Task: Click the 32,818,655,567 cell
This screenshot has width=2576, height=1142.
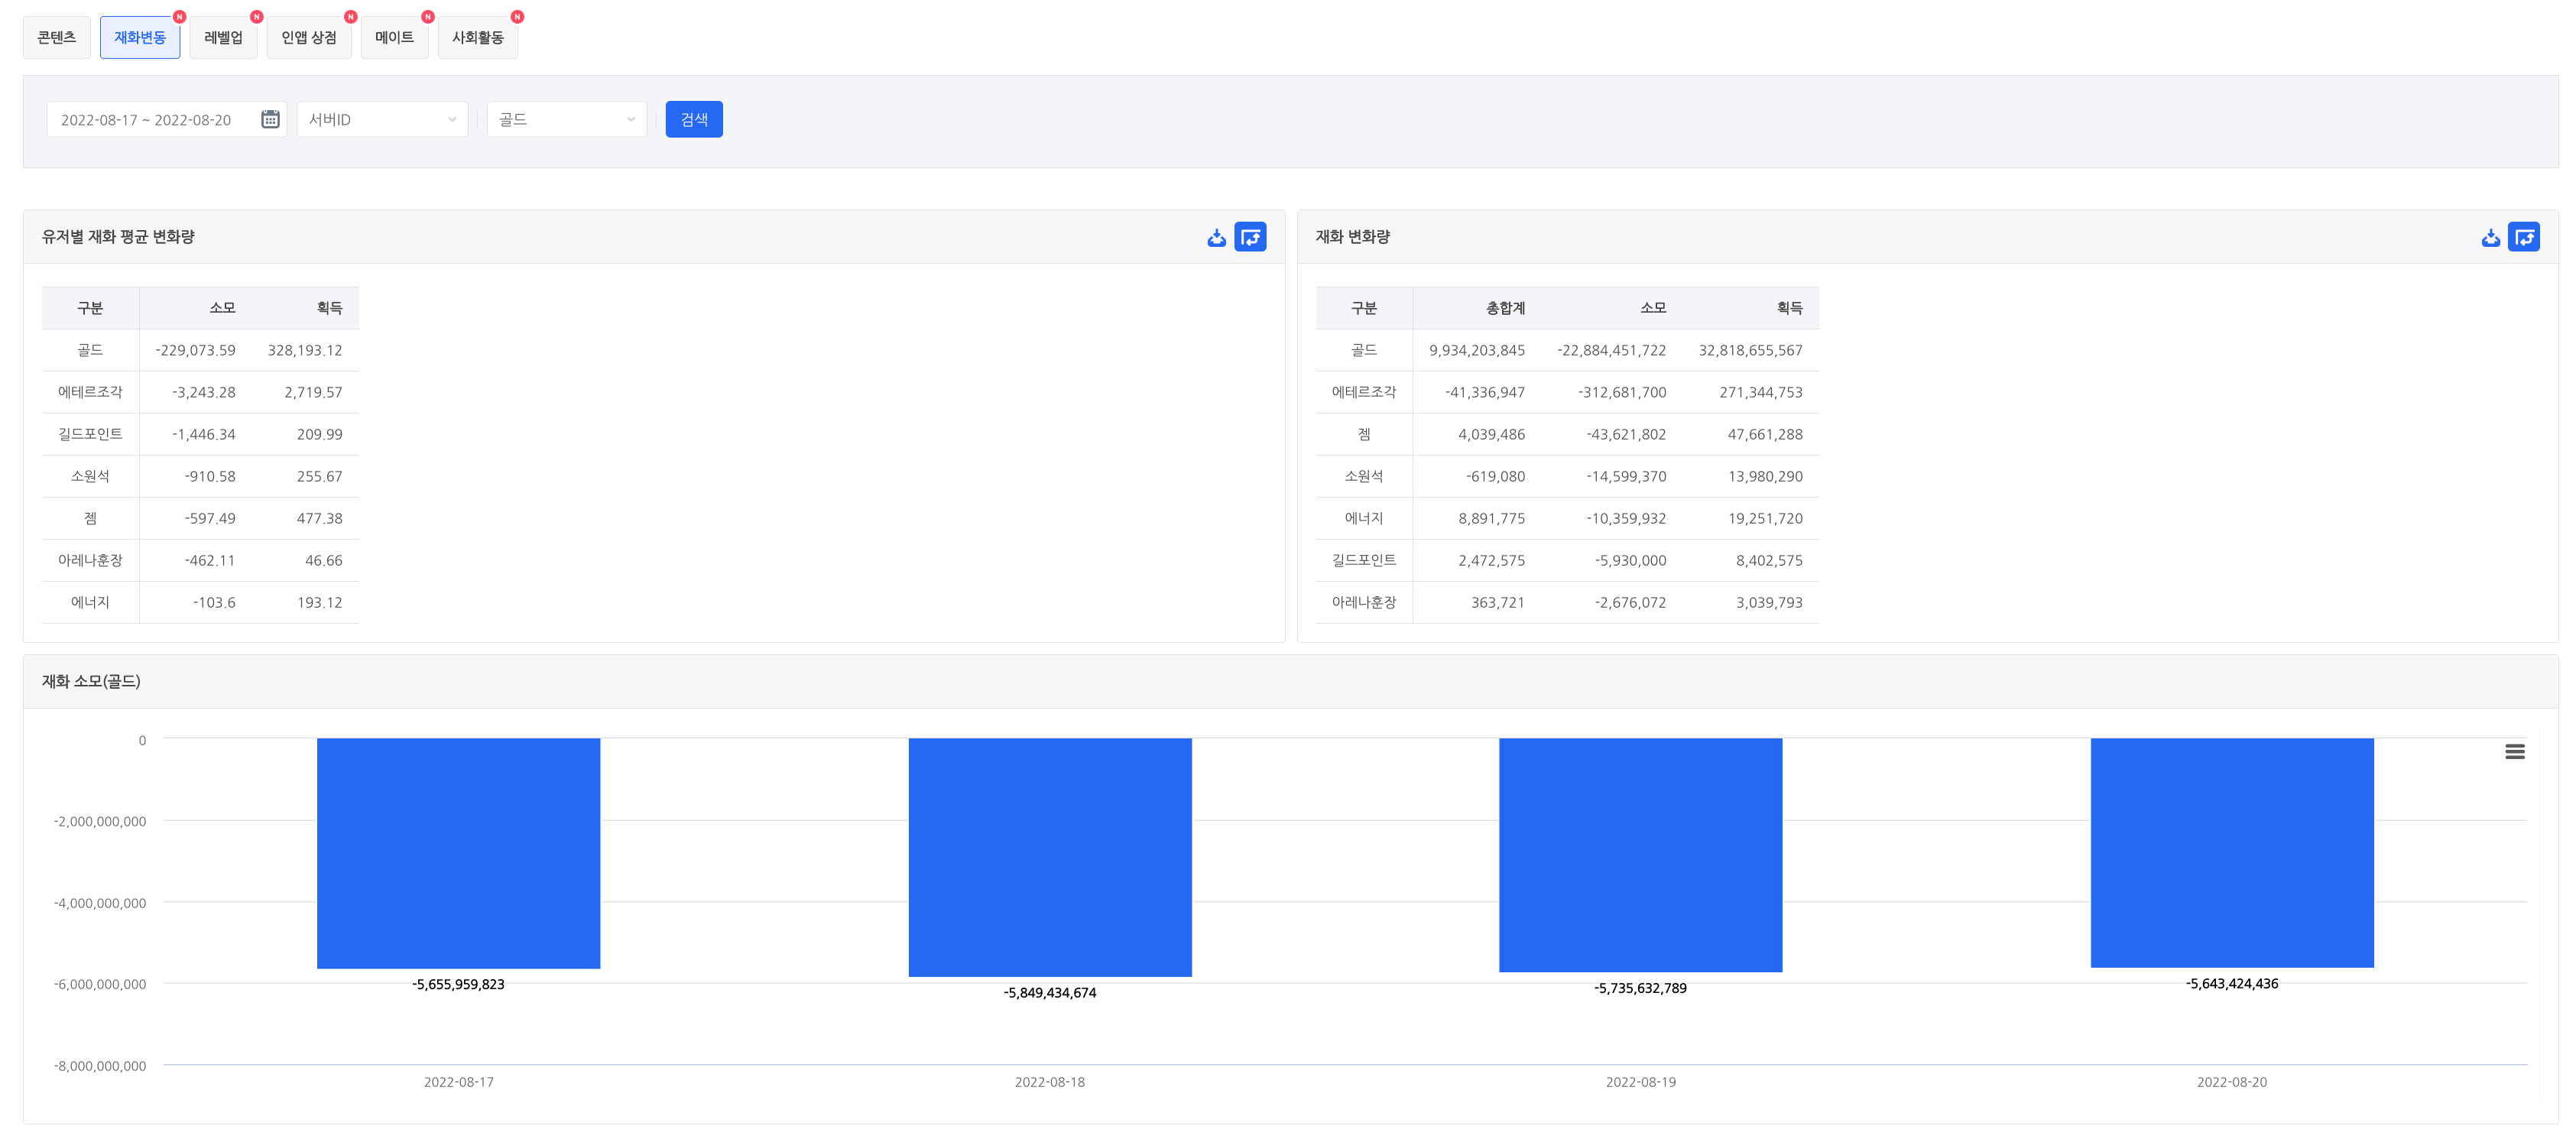Action: point(1750,350)
